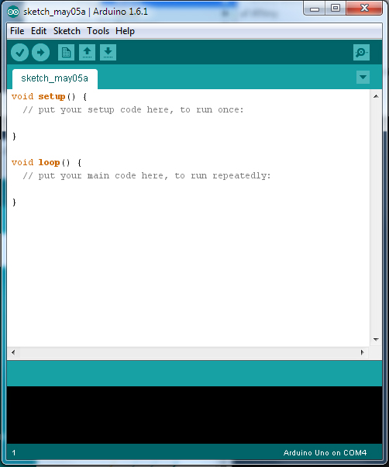This screenshot has height=467, width=389.
Task: Open the Serial Monitor magnifier icon
Action: pyautogui.click(x=361, y=53)
